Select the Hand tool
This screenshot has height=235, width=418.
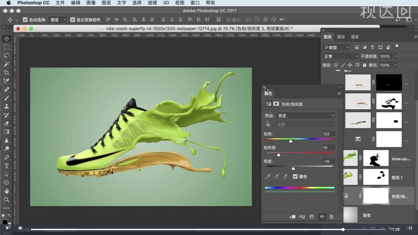coord(6,191)
